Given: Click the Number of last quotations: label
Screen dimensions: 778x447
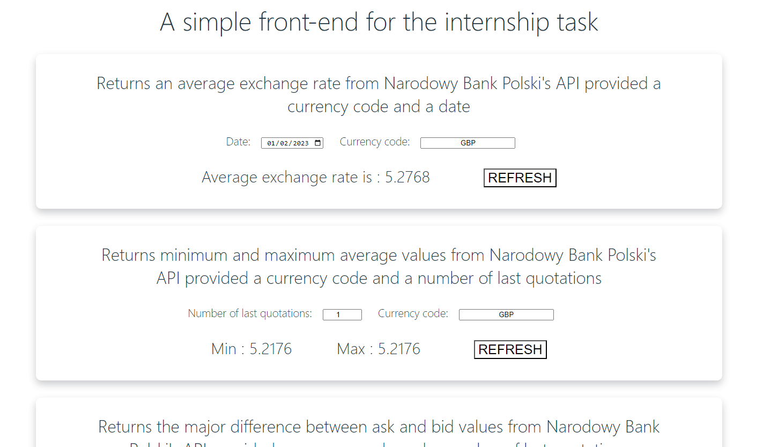Looking at the screenshot, I should tap(249, 313).
